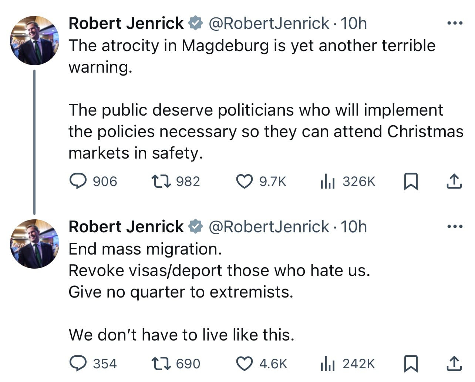Viewport: 475px width, 382px height.
Task: Open the second tweet's profile picture
Action: (34, 243)
